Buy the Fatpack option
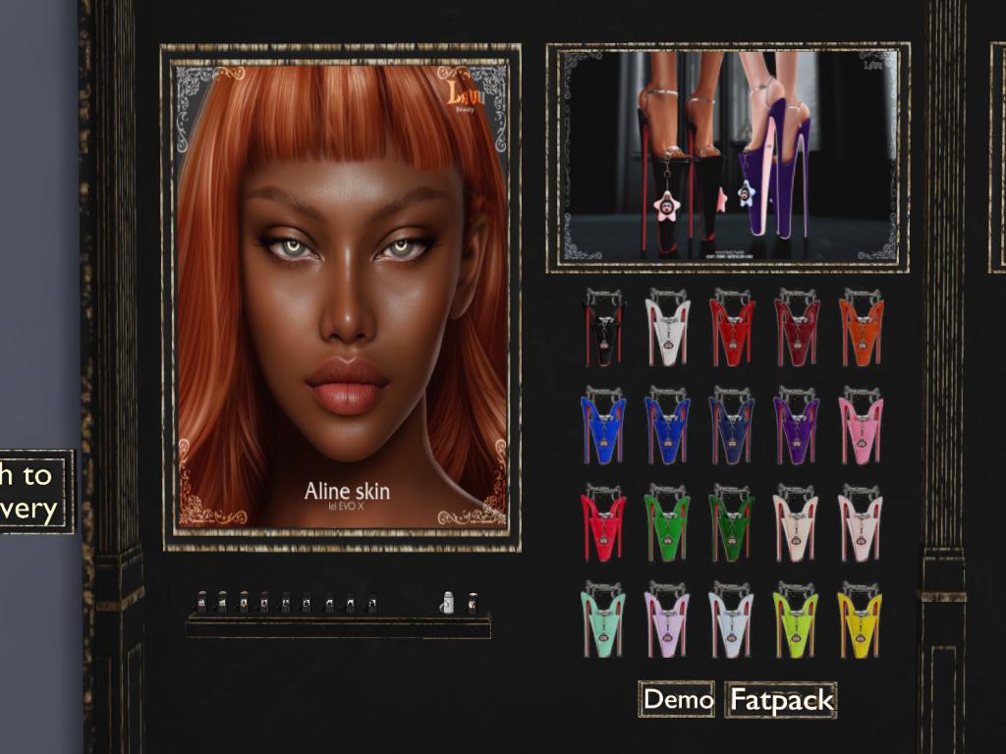 (x=781, y=701)
